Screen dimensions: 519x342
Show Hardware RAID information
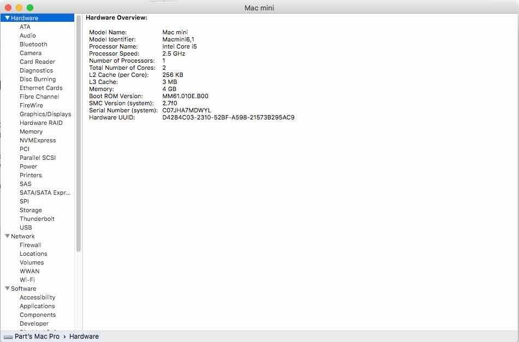tap(41, 123)
